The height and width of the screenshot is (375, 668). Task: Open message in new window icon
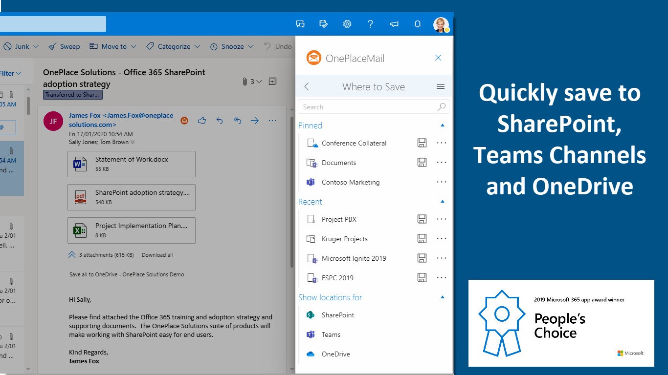pyautogui.click(x=272, y=82)
